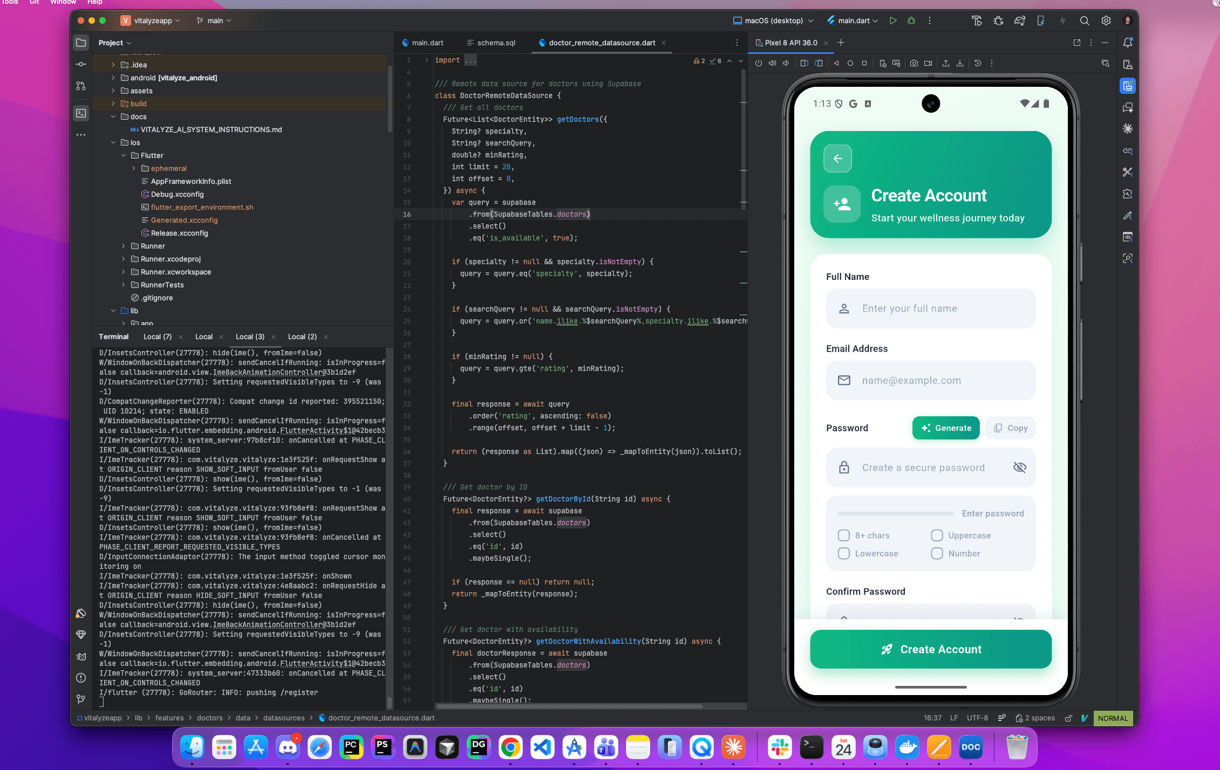The image size is (1220, 770).
Task: Check the Uppercase password requirement
Action: pos(937,535)
